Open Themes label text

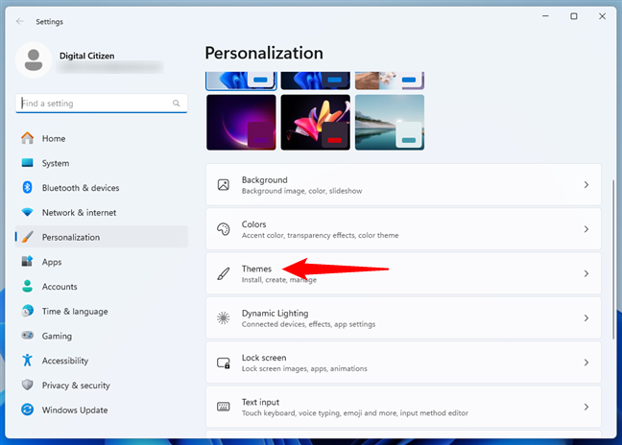pyautogui.click(x=256, y=269)
